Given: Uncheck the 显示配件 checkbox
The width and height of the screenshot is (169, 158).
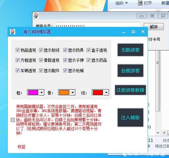Looking at the screenshot, I should (41, 70).
